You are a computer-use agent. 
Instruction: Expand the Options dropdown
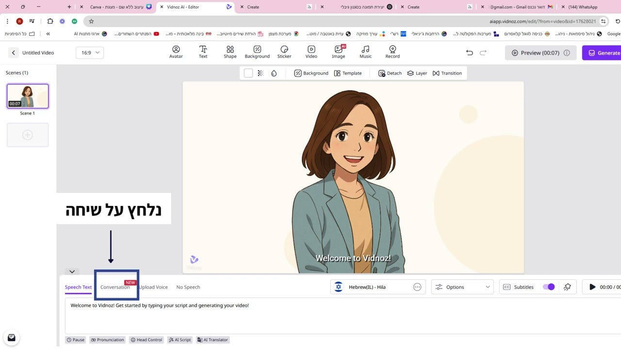coord(462,287)
